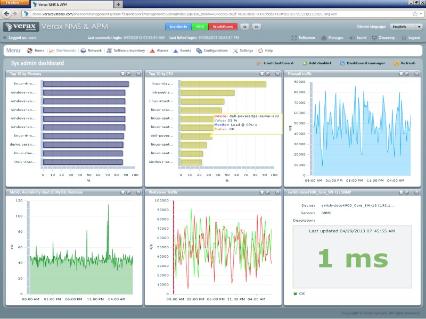Screen dimensions: 426x319
Task: Click the 'Sys admin dashboard' title
Action: pyautogui.click(x=37, y=63)
